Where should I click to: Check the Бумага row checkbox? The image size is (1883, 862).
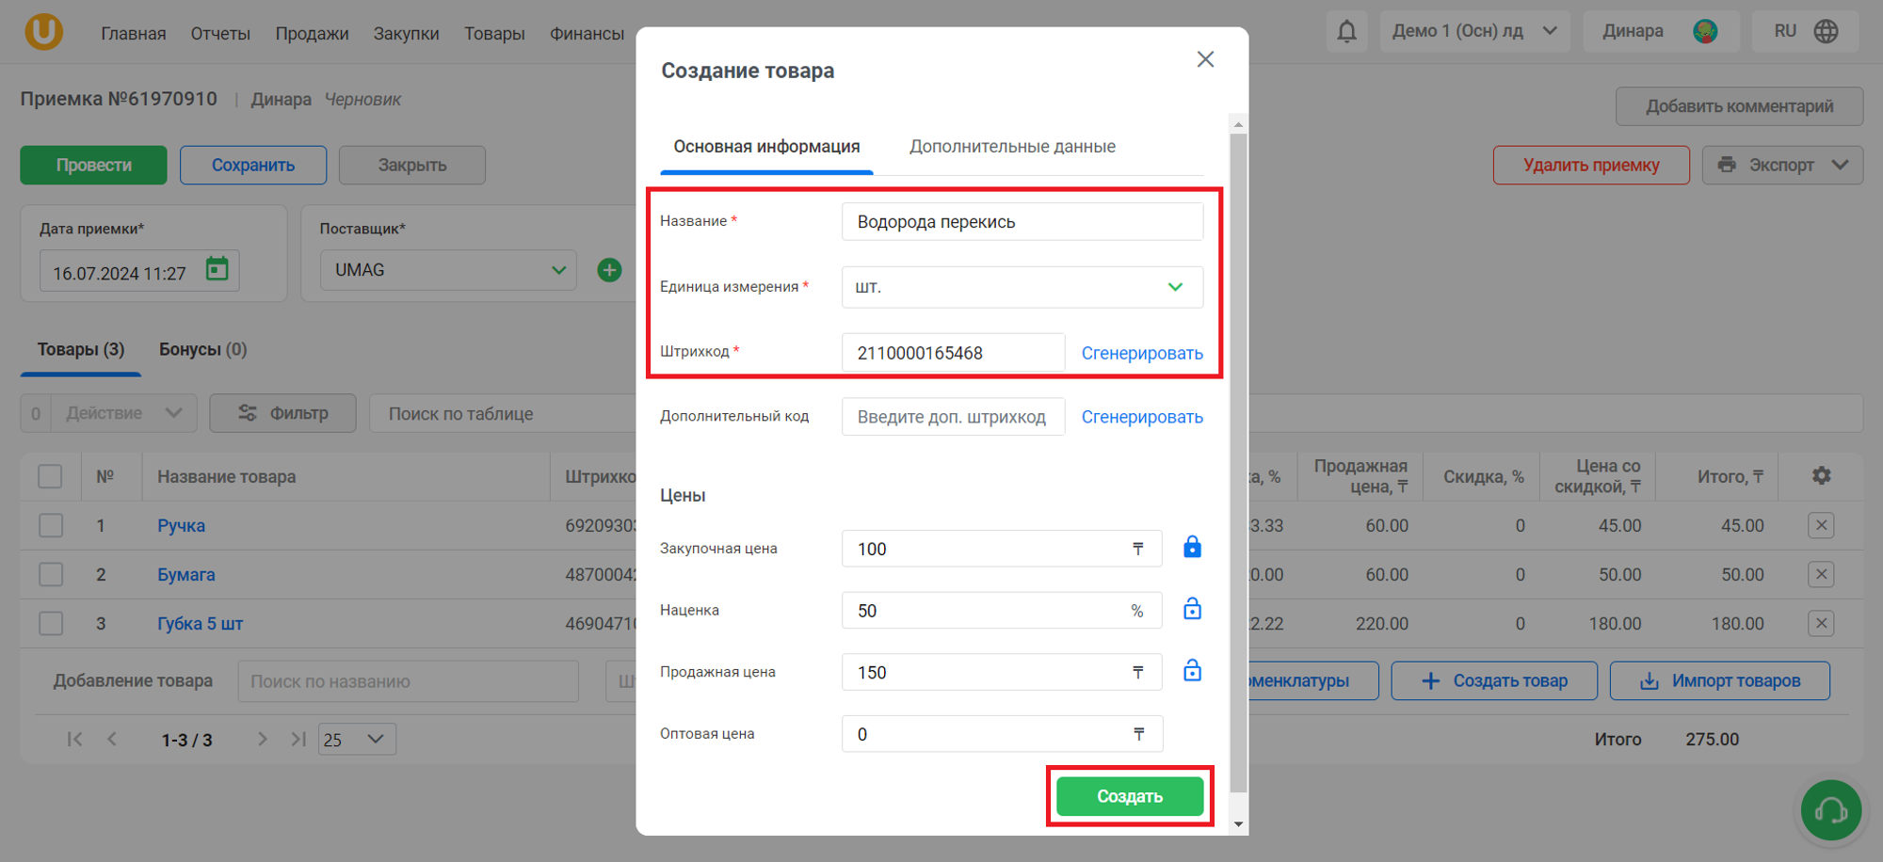click(x=51, y=574)
